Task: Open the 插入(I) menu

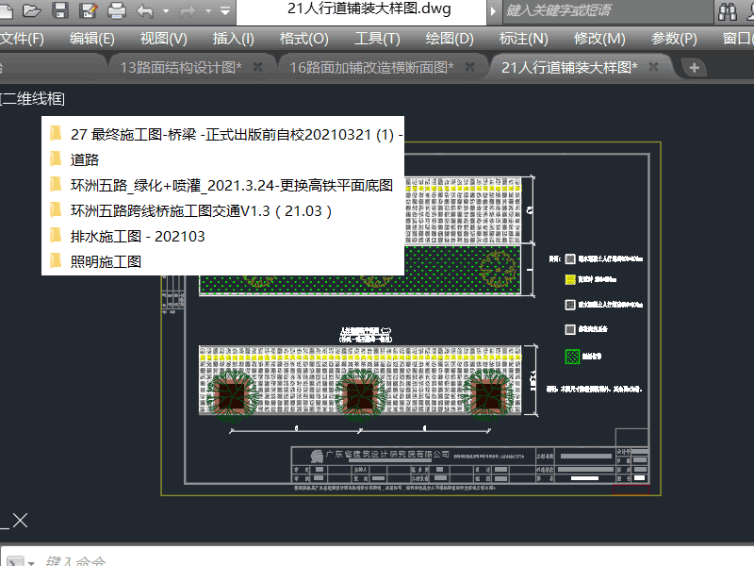Action: tap(233, 39)
